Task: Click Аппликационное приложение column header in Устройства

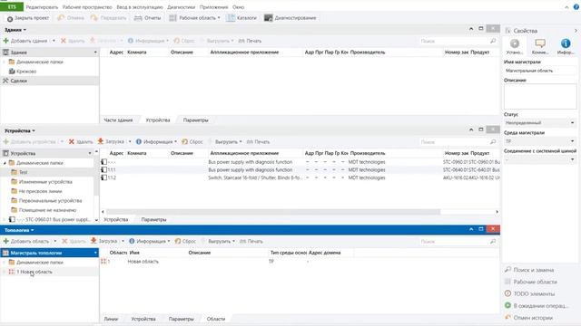Action: pos(244,153)
